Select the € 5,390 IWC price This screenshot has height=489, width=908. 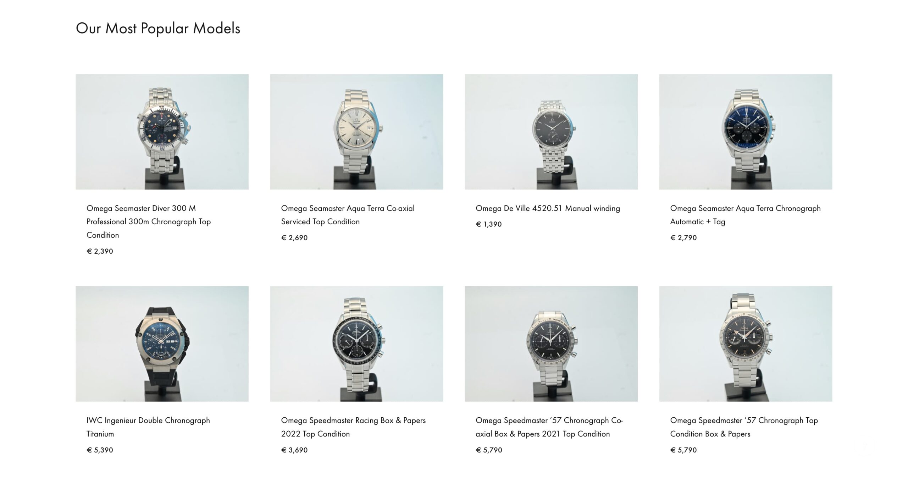pos(100,450)
